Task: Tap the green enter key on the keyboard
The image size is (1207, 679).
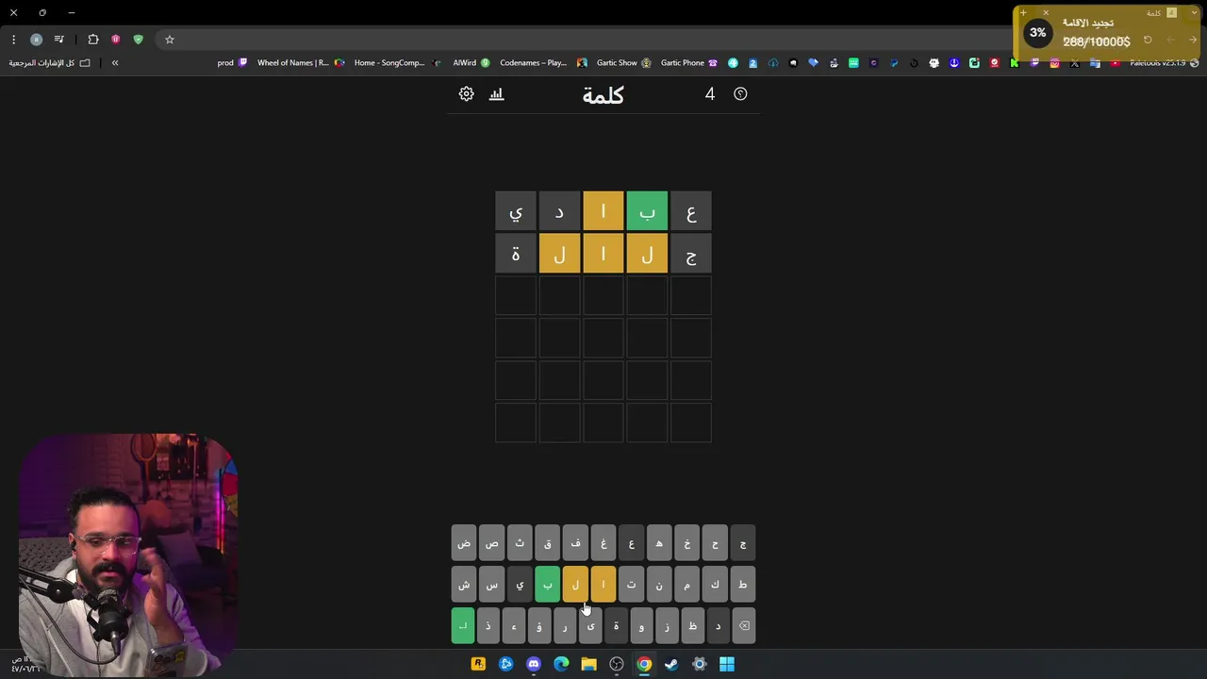Action: click(x=463, y=626)
